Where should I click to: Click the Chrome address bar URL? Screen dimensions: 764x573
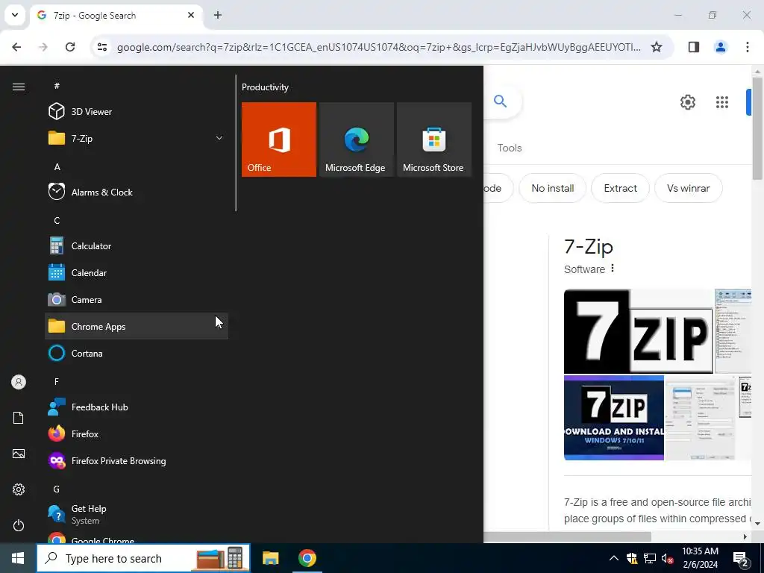(378, 47)
